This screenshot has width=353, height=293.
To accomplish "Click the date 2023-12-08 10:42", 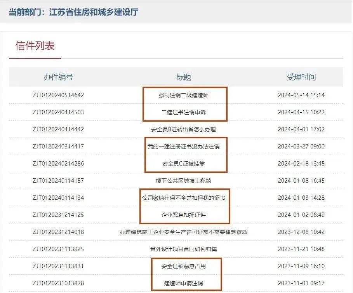I will 301,232.
